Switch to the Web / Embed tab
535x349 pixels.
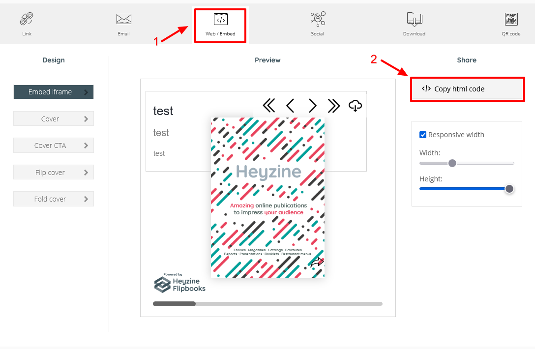pyautogui.click(x=220, y=25)
